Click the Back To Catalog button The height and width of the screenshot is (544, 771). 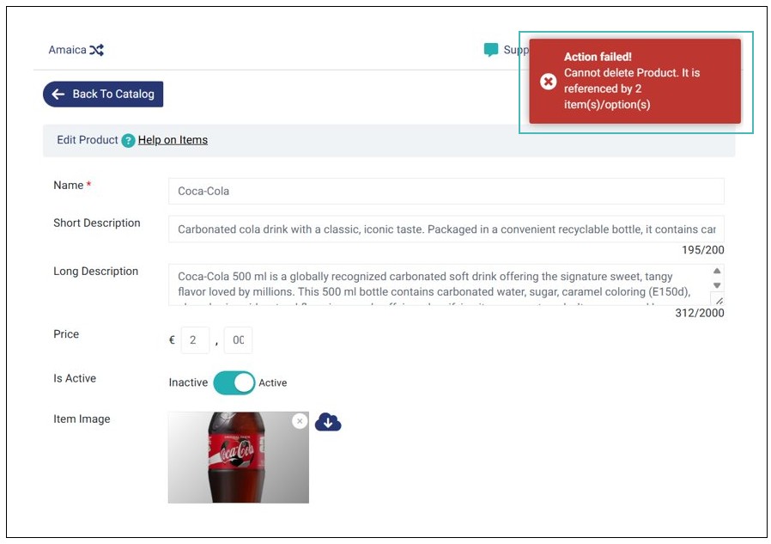(x=103, y=94)
